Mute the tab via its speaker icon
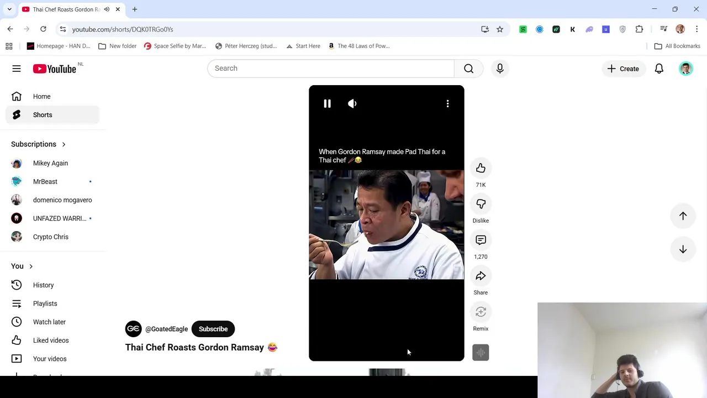Screen dimensions: 707x398 (107, 9)
